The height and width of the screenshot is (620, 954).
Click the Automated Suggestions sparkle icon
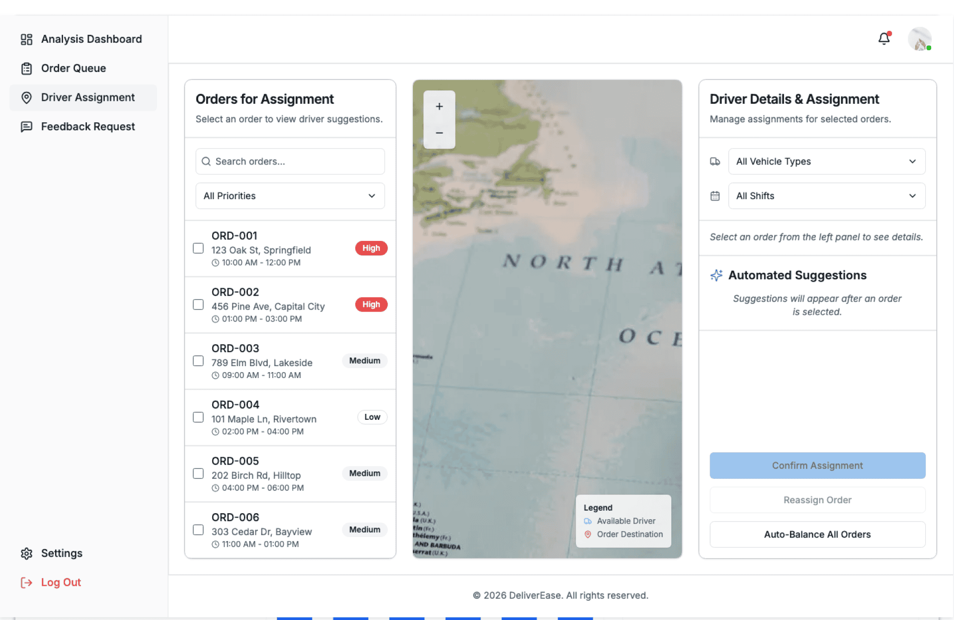716,275
